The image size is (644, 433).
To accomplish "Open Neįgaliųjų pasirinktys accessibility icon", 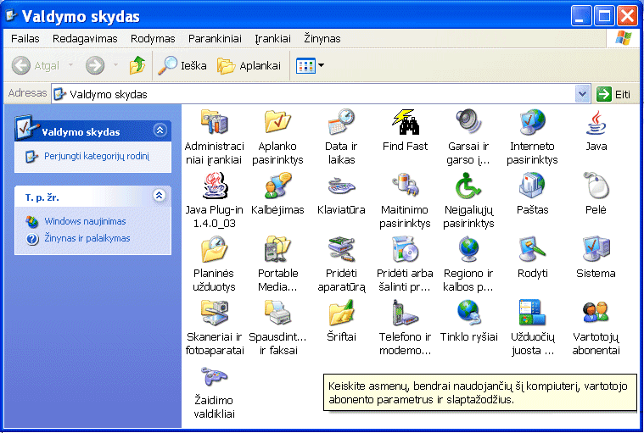I will (468, 186).
